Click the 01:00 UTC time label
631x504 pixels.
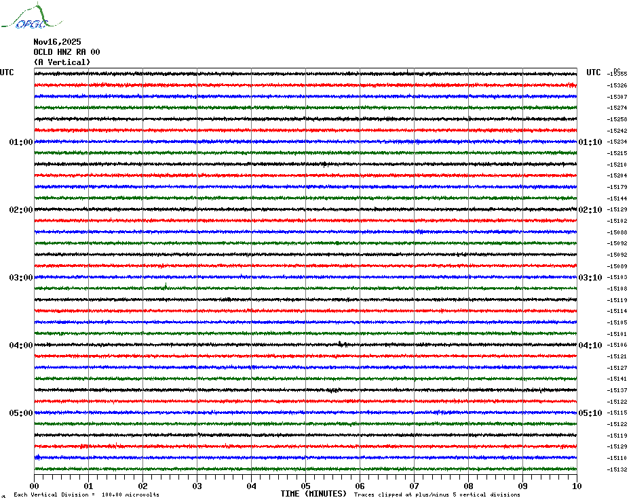(21, 142)
